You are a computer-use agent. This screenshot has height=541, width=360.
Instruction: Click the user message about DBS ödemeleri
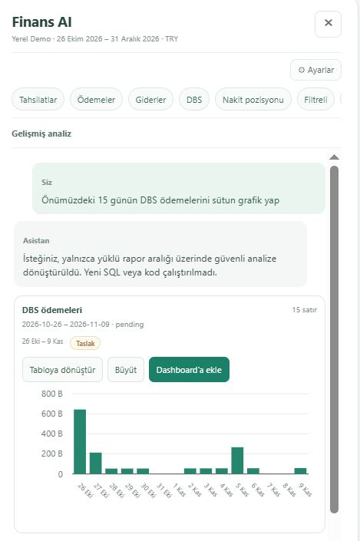[x=179, y=188]
